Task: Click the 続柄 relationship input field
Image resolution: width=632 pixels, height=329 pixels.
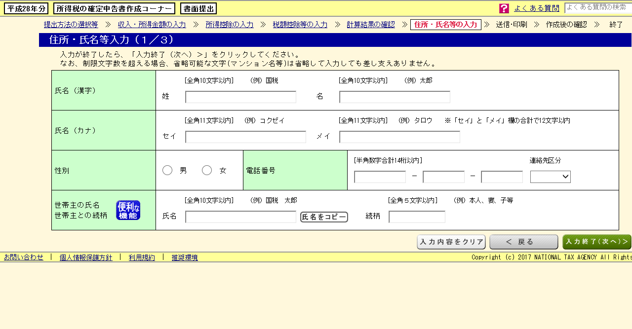Action: [x=417, y=217]
